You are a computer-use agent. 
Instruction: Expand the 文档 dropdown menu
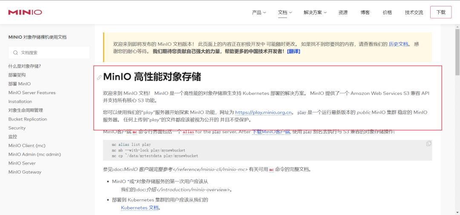(x=285, y=13)
